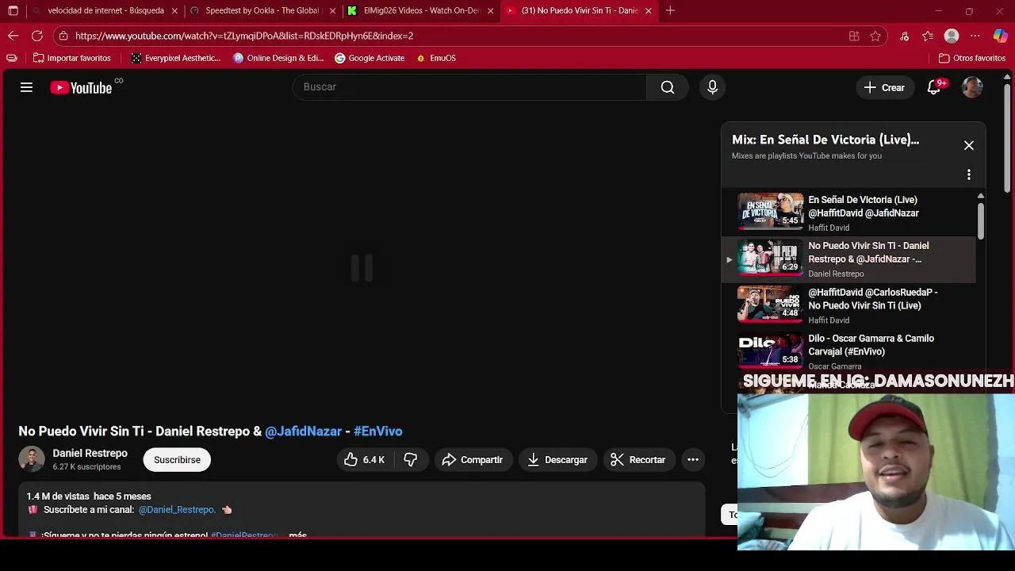This screenshot has width=1015, height=571.
Task: Follow the @JafidNazar link in title
Action: (x=303, y=431)
